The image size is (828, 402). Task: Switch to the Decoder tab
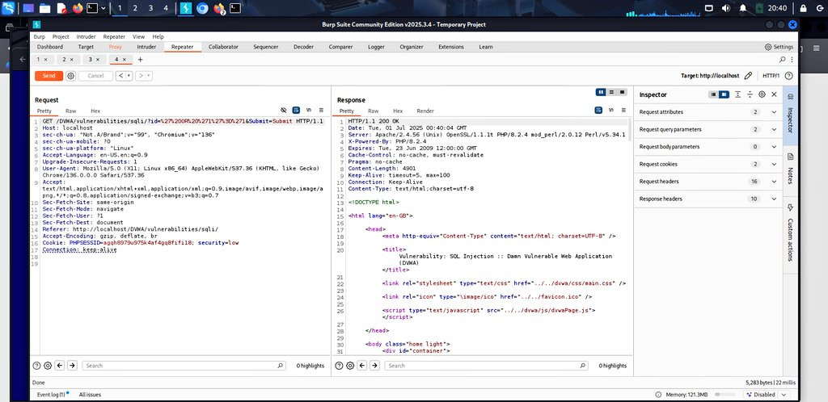pyautogui.click(x=304, y=47)
